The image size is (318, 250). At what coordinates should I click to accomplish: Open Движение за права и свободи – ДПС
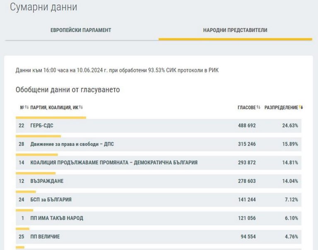tap(72, 144)
